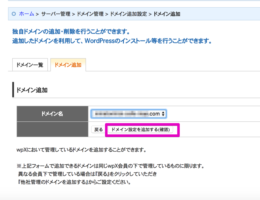Click the 戻る button
Screen dimensions: 260x200
pyautogui.click(x=99, y=130)
